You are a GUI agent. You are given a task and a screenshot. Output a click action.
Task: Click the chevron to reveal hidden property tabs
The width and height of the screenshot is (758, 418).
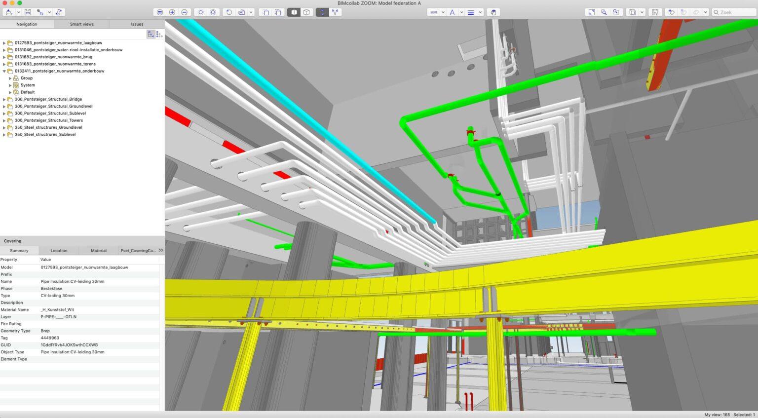coord(160,250)
